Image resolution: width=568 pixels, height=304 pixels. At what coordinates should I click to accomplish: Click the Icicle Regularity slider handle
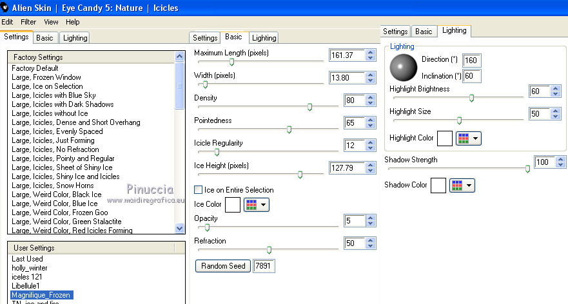point(217,152)
